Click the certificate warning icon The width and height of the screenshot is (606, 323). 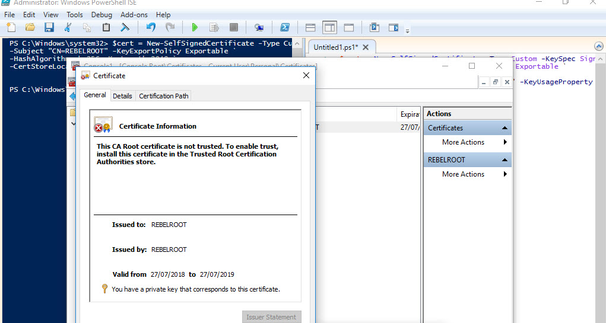tap(103, 124)
